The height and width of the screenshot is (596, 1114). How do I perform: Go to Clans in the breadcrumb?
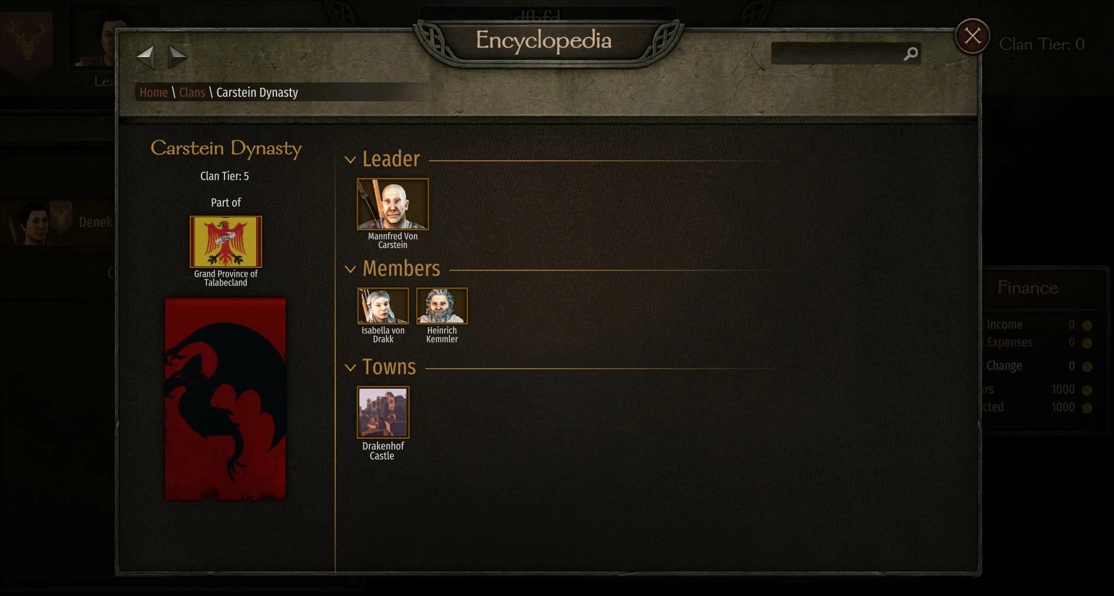pos(192,92)
